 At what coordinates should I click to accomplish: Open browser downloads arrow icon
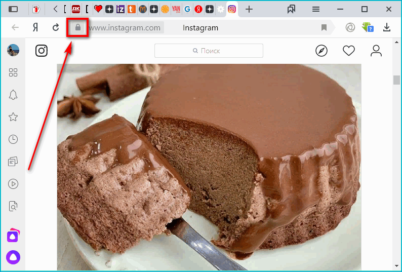(387, 28)
